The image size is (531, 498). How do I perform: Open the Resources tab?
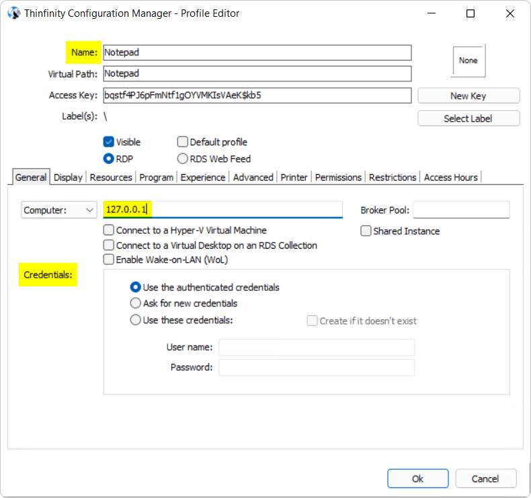tap(111, 177)
